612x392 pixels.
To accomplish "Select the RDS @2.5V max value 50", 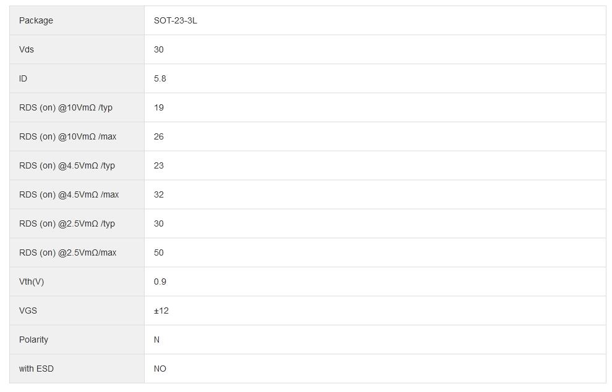I will 159,252.
